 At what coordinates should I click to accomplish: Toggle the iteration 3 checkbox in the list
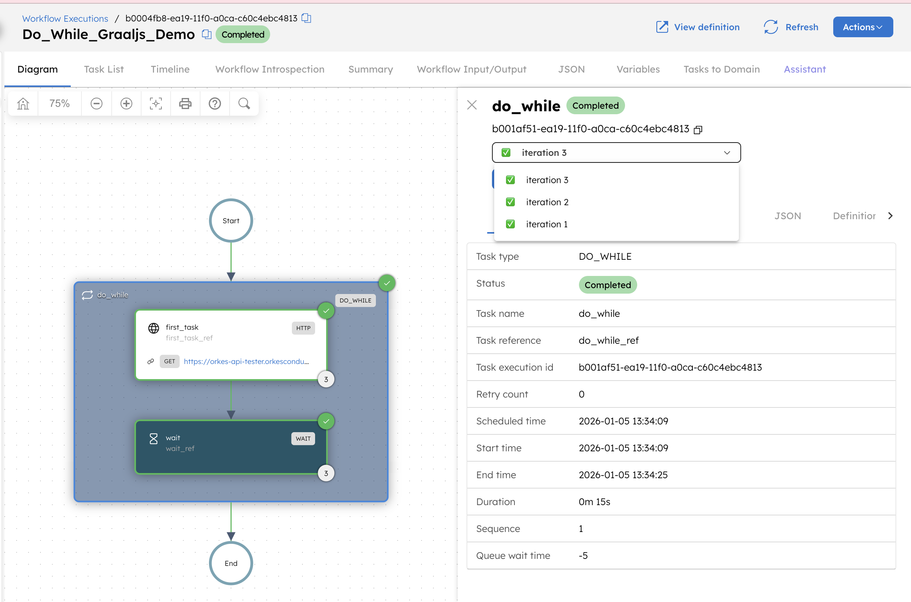coord(510,180)
